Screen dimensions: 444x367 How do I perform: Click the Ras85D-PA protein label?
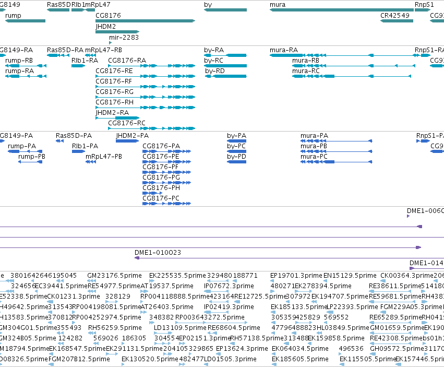point(74,136)
